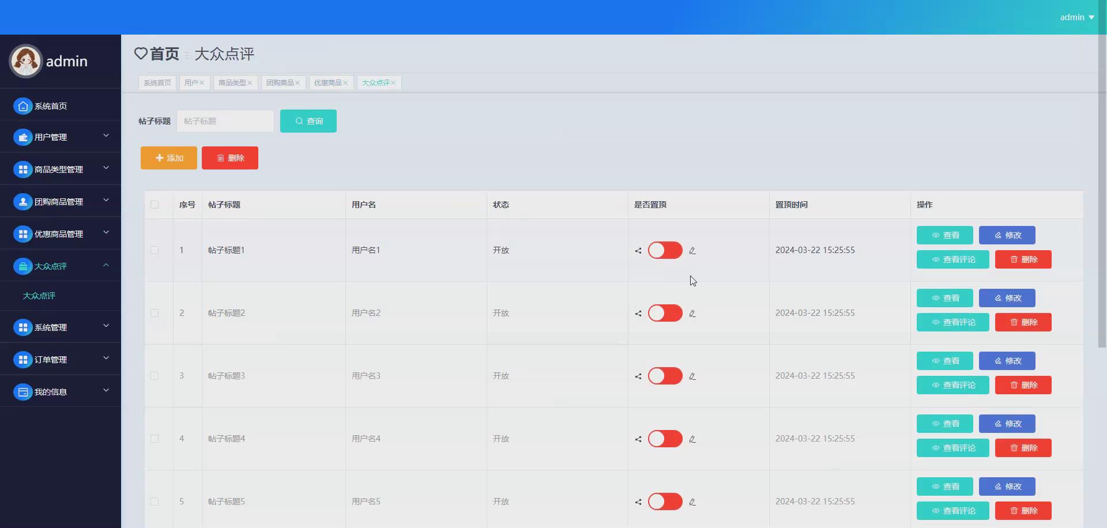Screen dimensions: 1107x528
Task: Toggle 是否置顶 switch for 帖子标题3
Action: [665, 376]
